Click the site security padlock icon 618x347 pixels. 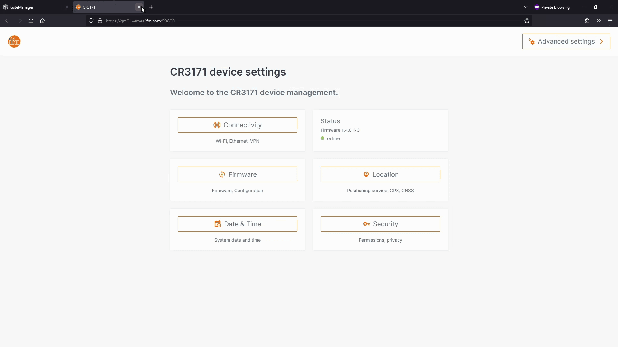[x=100, y=21]
